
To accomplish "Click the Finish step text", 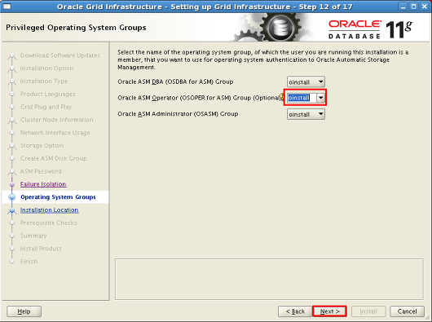I will point(29,261).
